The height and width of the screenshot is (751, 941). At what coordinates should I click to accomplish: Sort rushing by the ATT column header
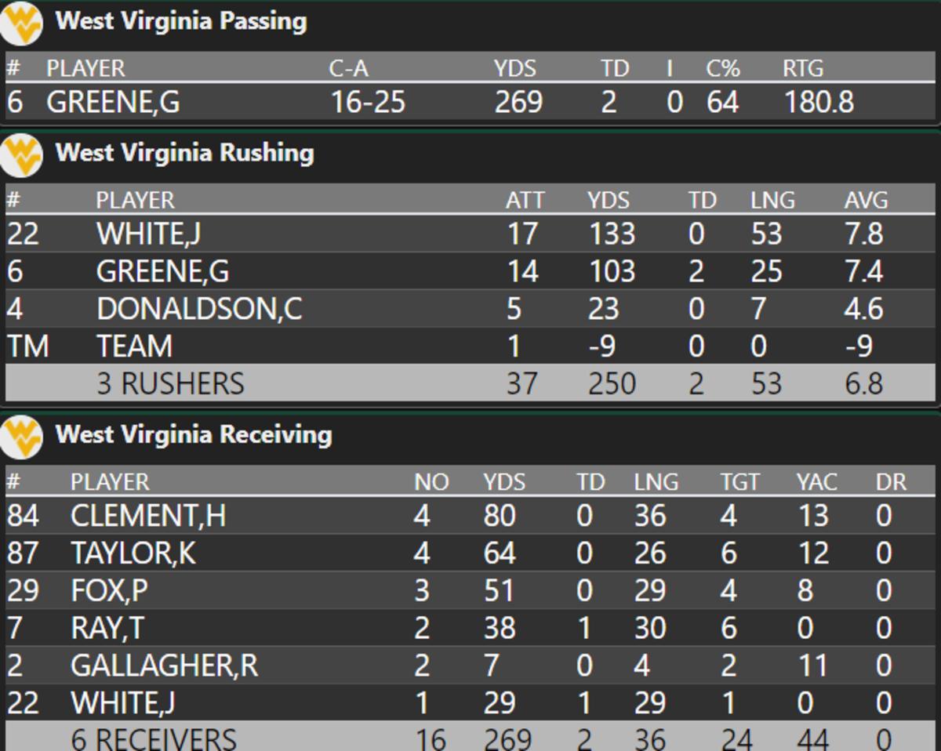tap(524, 201)
